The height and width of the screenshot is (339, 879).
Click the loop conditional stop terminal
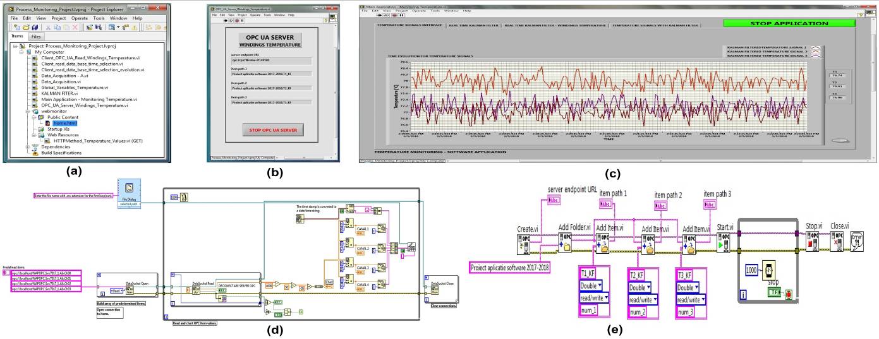[790, 294]
